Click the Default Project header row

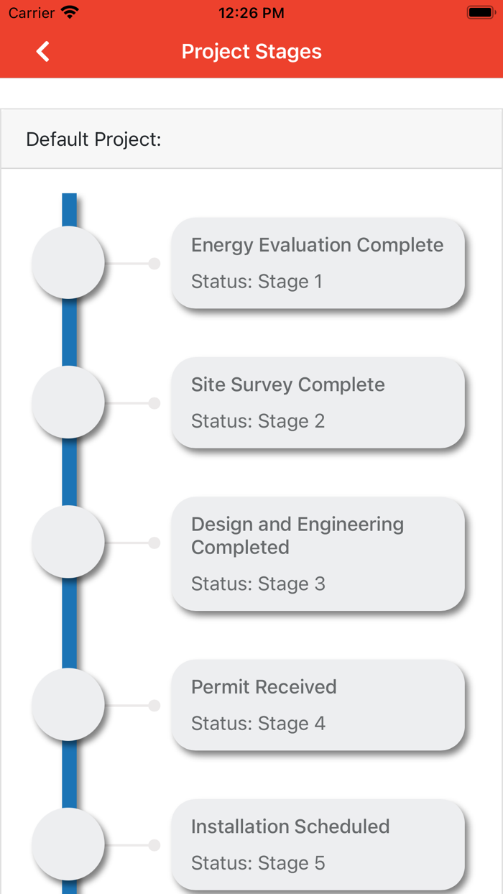(x=251, y=139)
